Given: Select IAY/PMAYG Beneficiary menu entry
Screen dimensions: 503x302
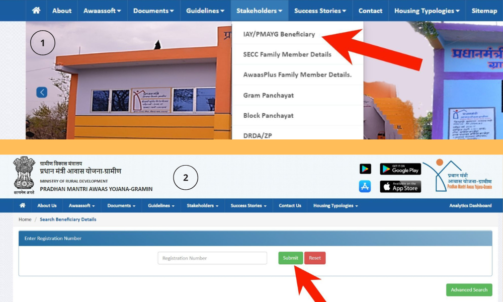Looking at the screenshot, I should (x=279, y=34).
